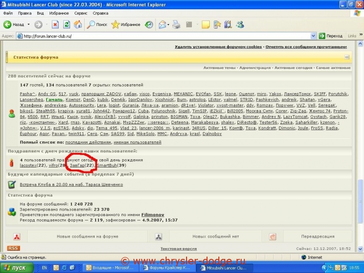Click EN language indicator in taskbar
Image resolution: width=364 pixels, height=273 pixels.
pyautogui.click(x=44, y=268)
